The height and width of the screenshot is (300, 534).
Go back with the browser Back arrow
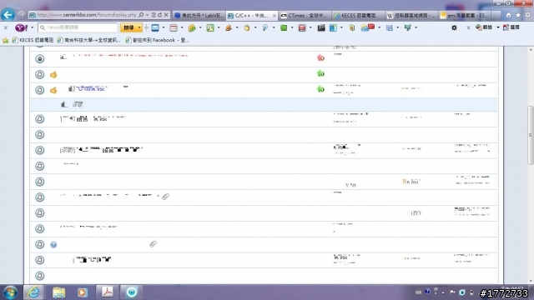(x=8, y=15)
